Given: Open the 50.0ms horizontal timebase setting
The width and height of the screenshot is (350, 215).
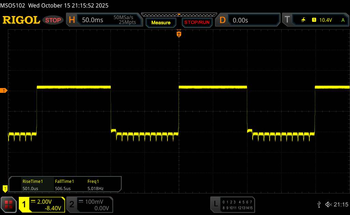Looking at the screenshot, I should (92, 20).
